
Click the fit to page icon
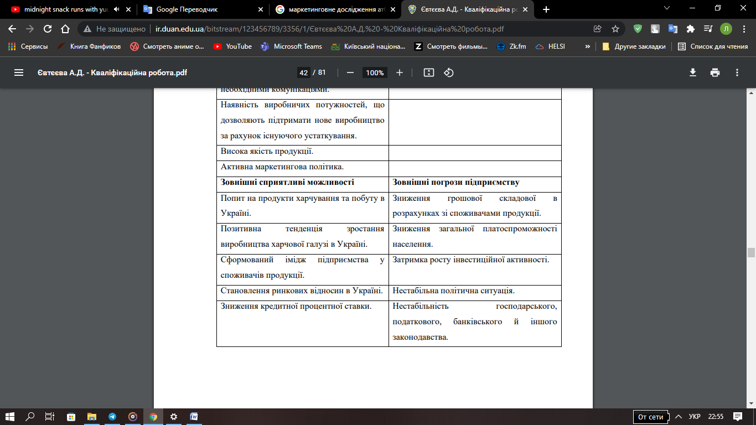(428, 72)
